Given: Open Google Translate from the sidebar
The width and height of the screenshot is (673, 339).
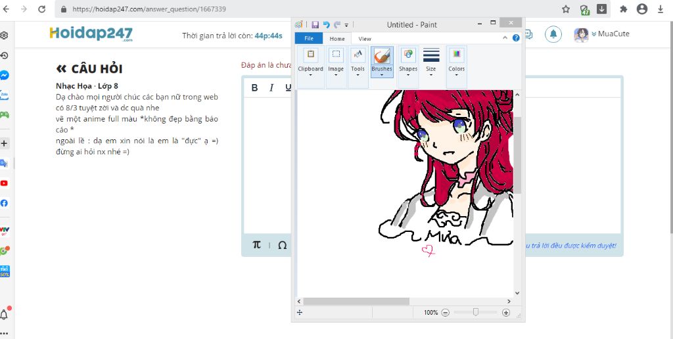Looking at the screenshot, I should tap(4, 163).
